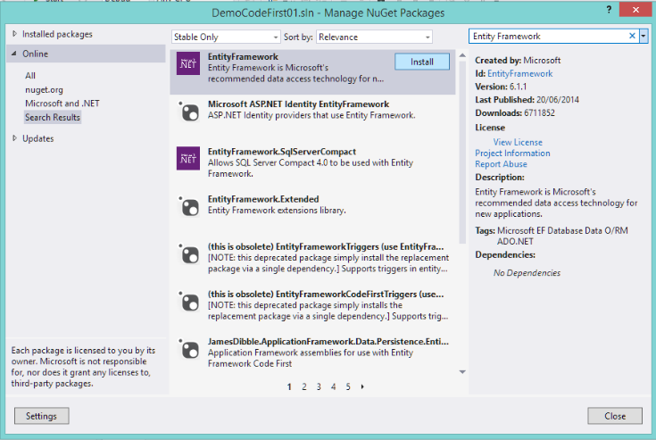Viewport: 656px width, 440px height.
Task: Open the View License link
Action: point(518,142)
